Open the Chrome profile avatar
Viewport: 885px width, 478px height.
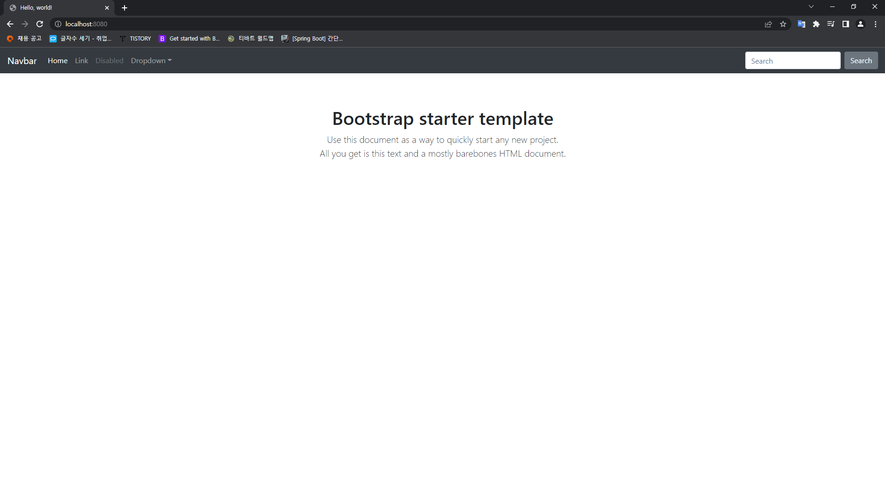861,24
